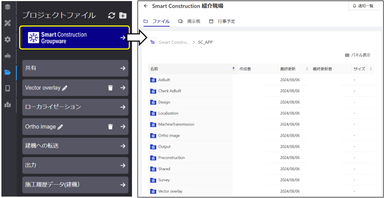This screenshot has height=198, width=386.
Task: Select the mobile device icon in sidebar
Action: point(8,88)
